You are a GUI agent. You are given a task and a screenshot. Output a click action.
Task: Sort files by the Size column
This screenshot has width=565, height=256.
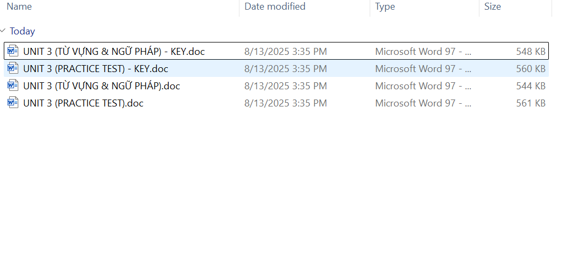point(492,7)
